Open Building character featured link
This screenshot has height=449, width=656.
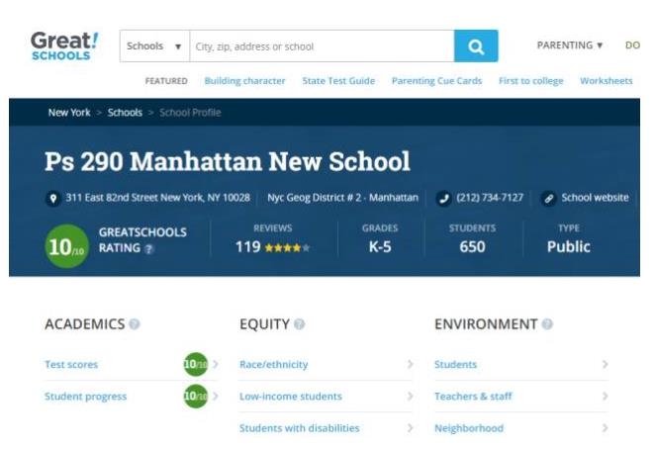click(x=244, y=81)
